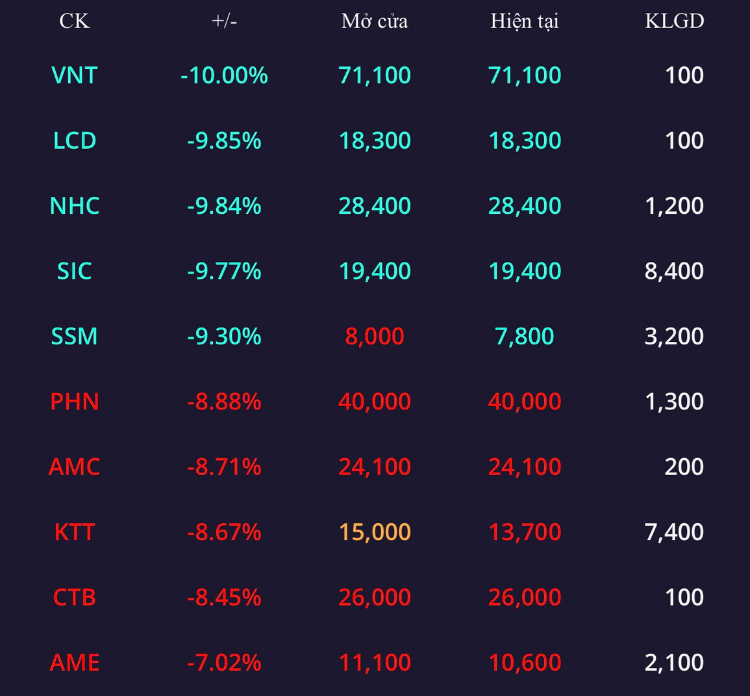The image size is (750, 696).
Task: Sort by KLGD column header
Action: point(674,21)
